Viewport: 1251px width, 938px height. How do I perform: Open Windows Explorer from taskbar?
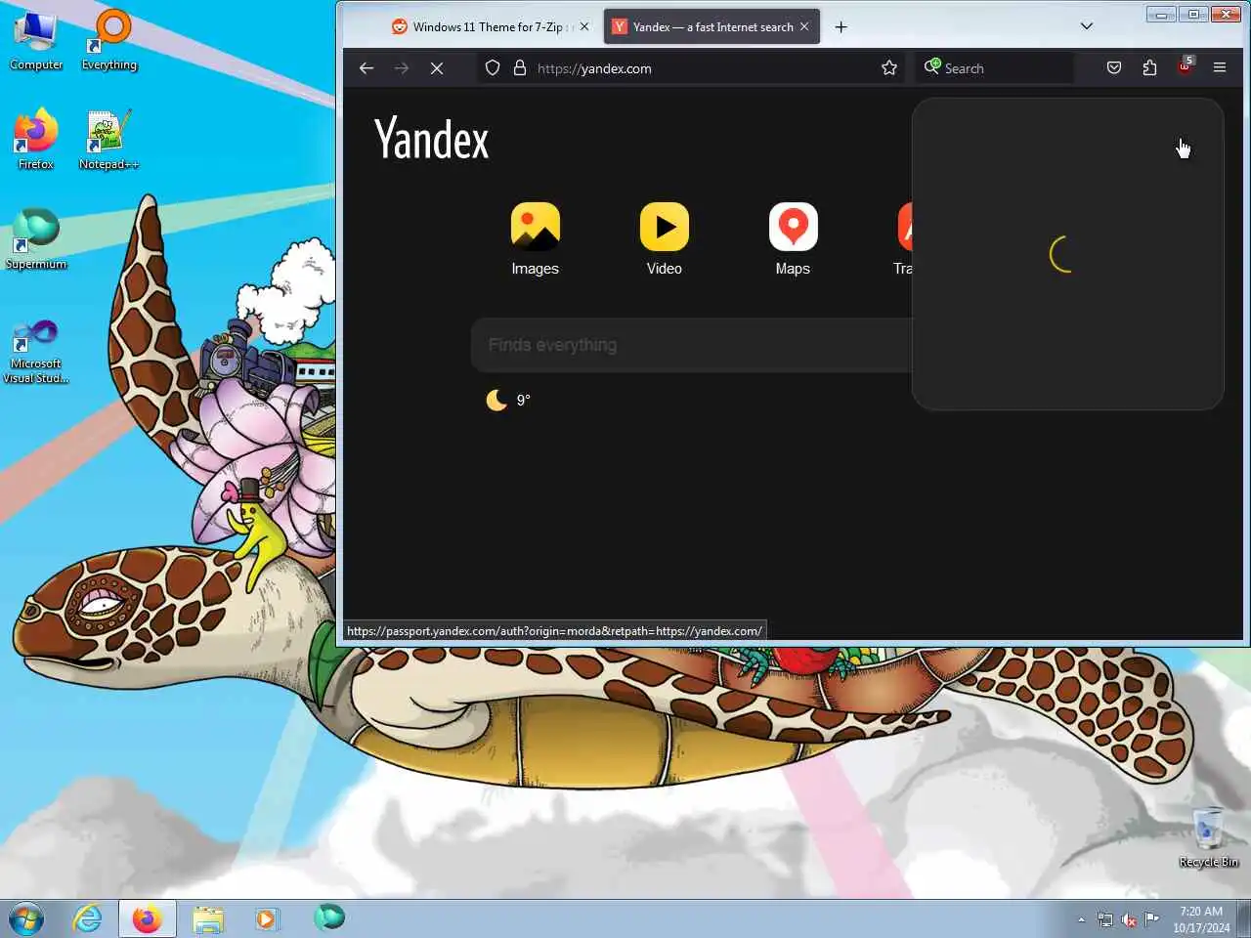(208, 918)
